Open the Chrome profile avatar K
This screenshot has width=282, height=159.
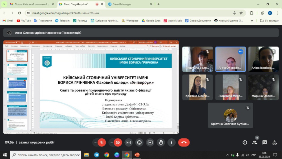[270, 13]
